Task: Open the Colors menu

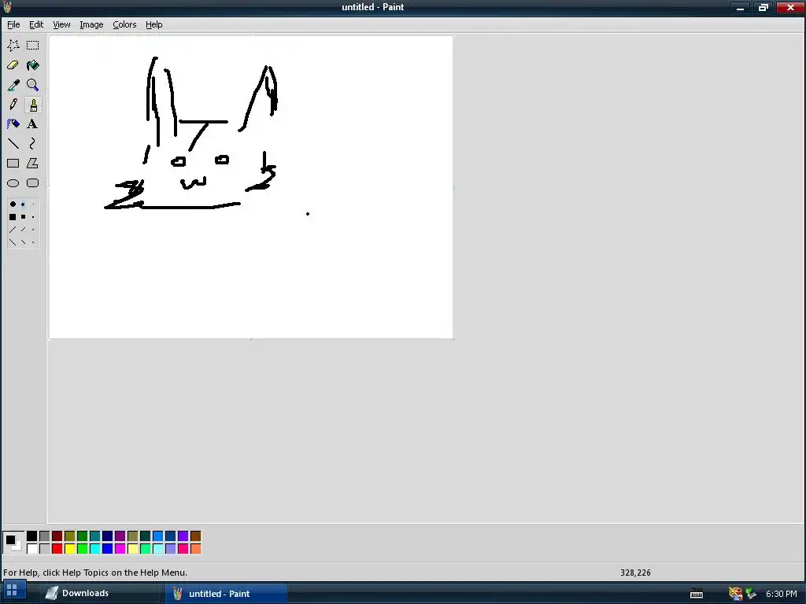Action: [x=124, y=24]
